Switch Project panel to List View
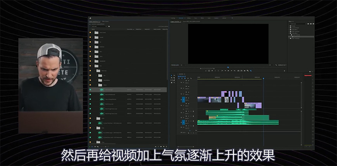Screen dimensions: 337x166 point(92,147)
